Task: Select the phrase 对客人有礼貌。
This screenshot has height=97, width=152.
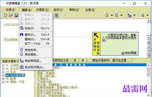Action: pos(46,76)
